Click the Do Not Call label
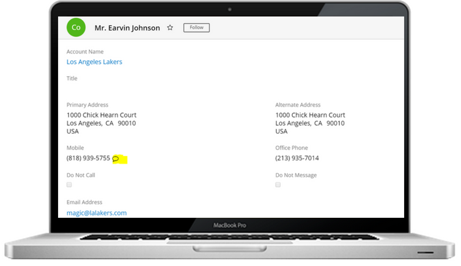Image resolution: width=461 pixels, height=266 pixels. [x=81, y=175]
